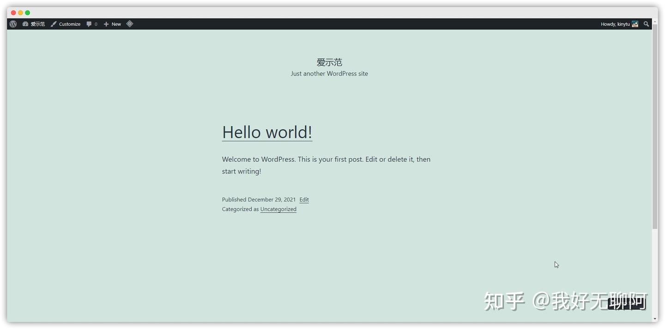Open the Howdy, kinytu account menu
The width and height of the screenshot is (665, 329).
pos(619,24)
